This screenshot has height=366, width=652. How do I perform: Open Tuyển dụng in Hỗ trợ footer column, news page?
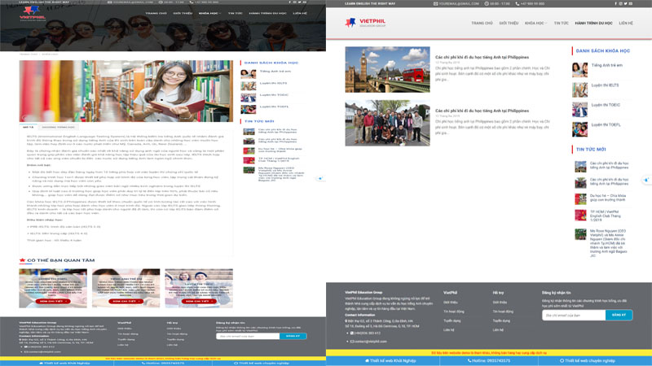501,320
